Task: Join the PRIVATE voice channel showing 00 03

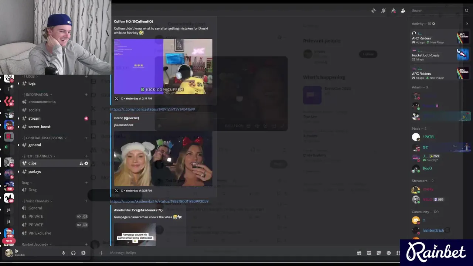Action: (36, 216)
